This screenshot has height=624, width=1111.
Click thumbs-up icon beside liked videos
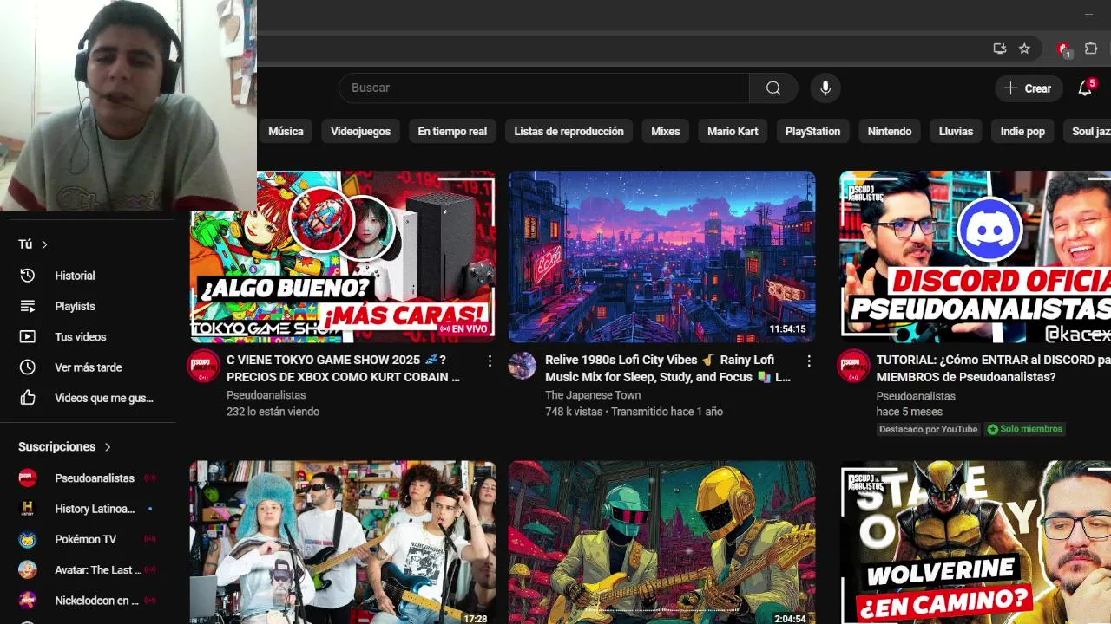click(28, 398)
